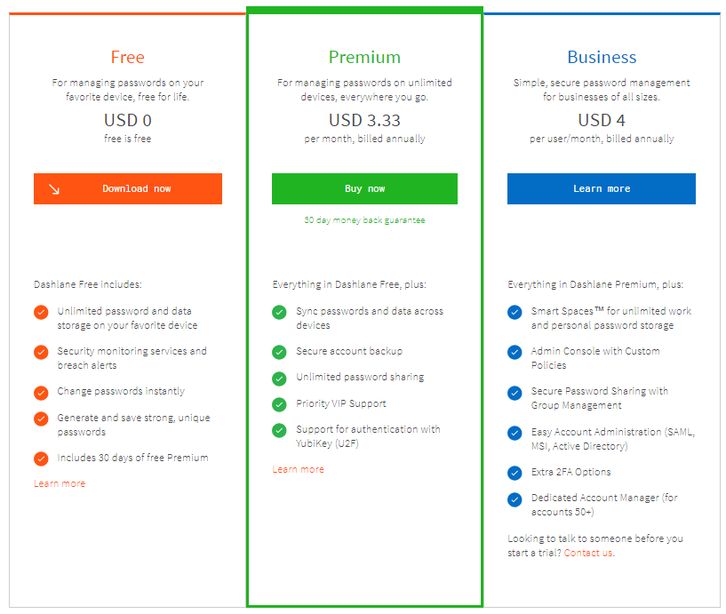This screenshot has height=614, width=726.
Task: Click the Business plan heading
Action: 602,58
